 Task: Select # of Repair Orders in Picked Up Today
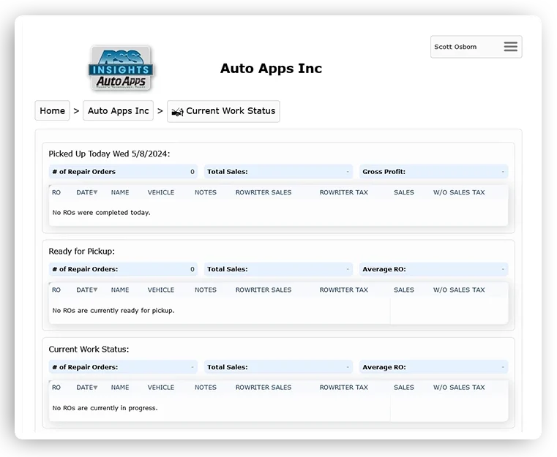(123, 172)
